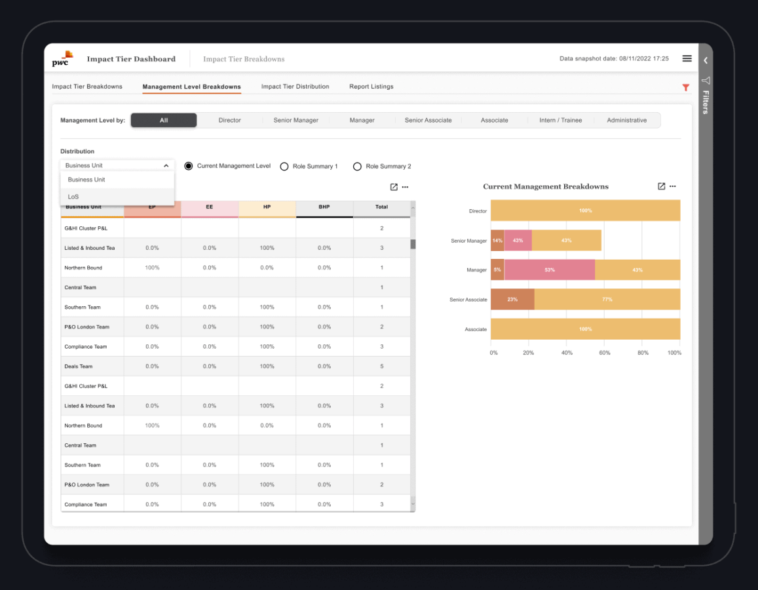Switch to Impact Tier Distribution tab
The width and height of the screenshot is (758, 590).
click(295, 87)
